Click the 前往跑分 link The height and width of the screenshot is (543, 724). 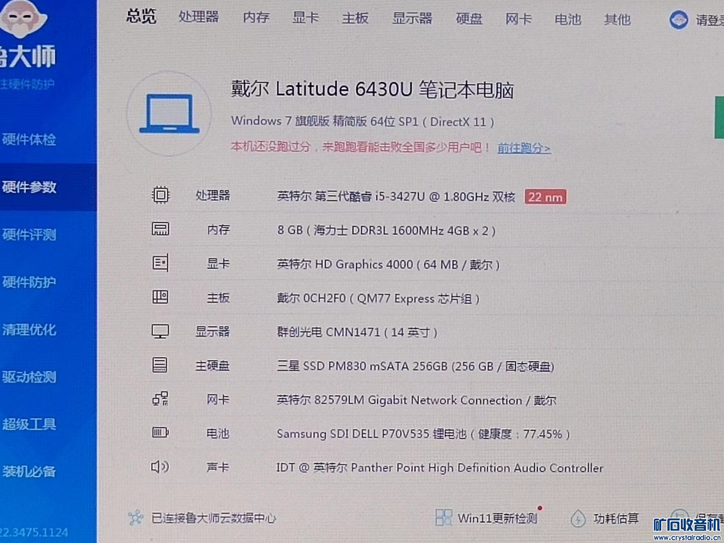[524, 148]
